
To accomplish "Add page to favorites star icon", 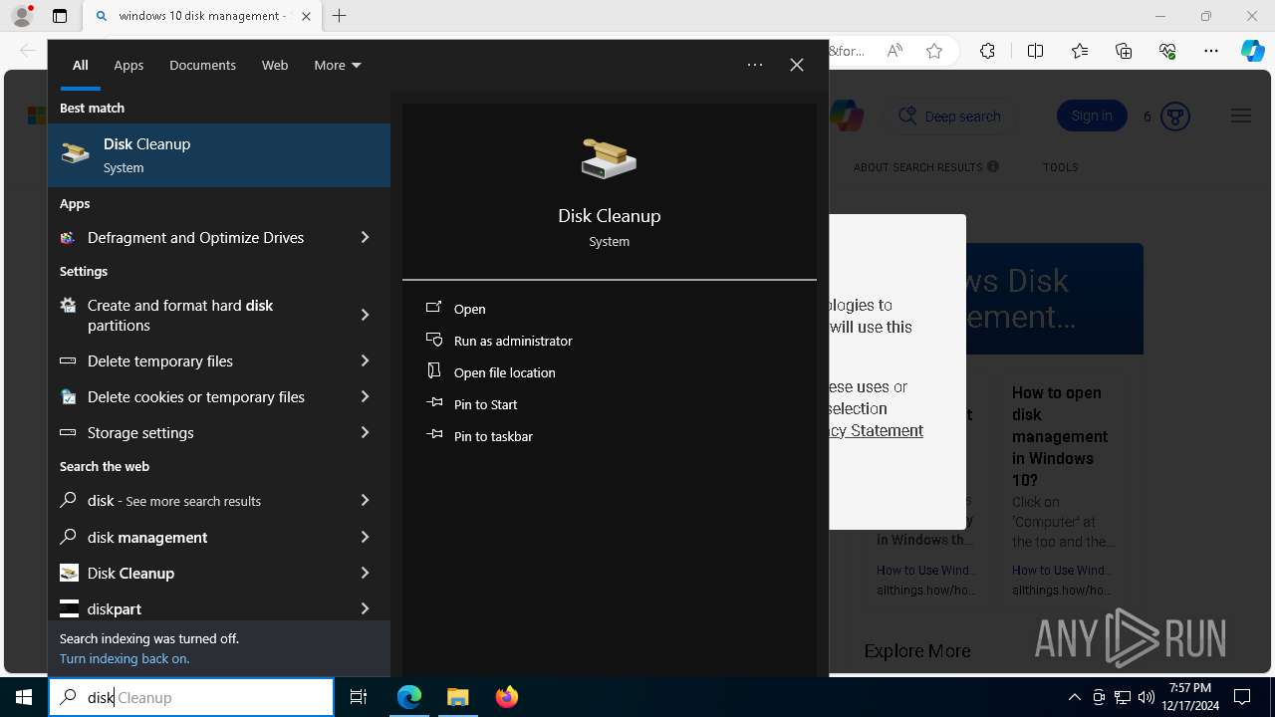I will point(934,51).
